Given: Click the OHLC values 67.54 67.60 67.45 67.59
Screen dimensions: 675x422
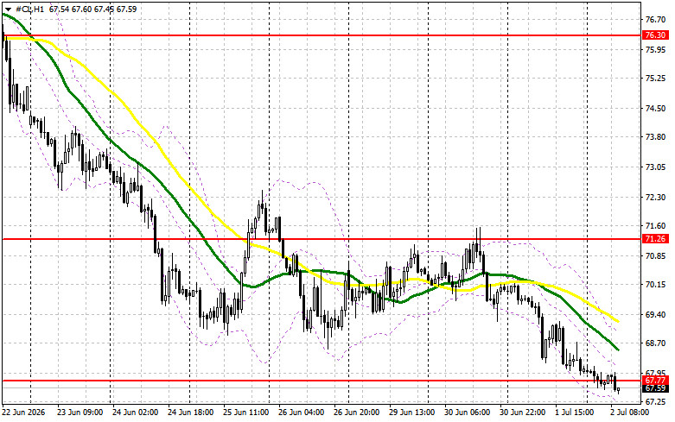Looking at the screenshot, I should pos(93,9).
